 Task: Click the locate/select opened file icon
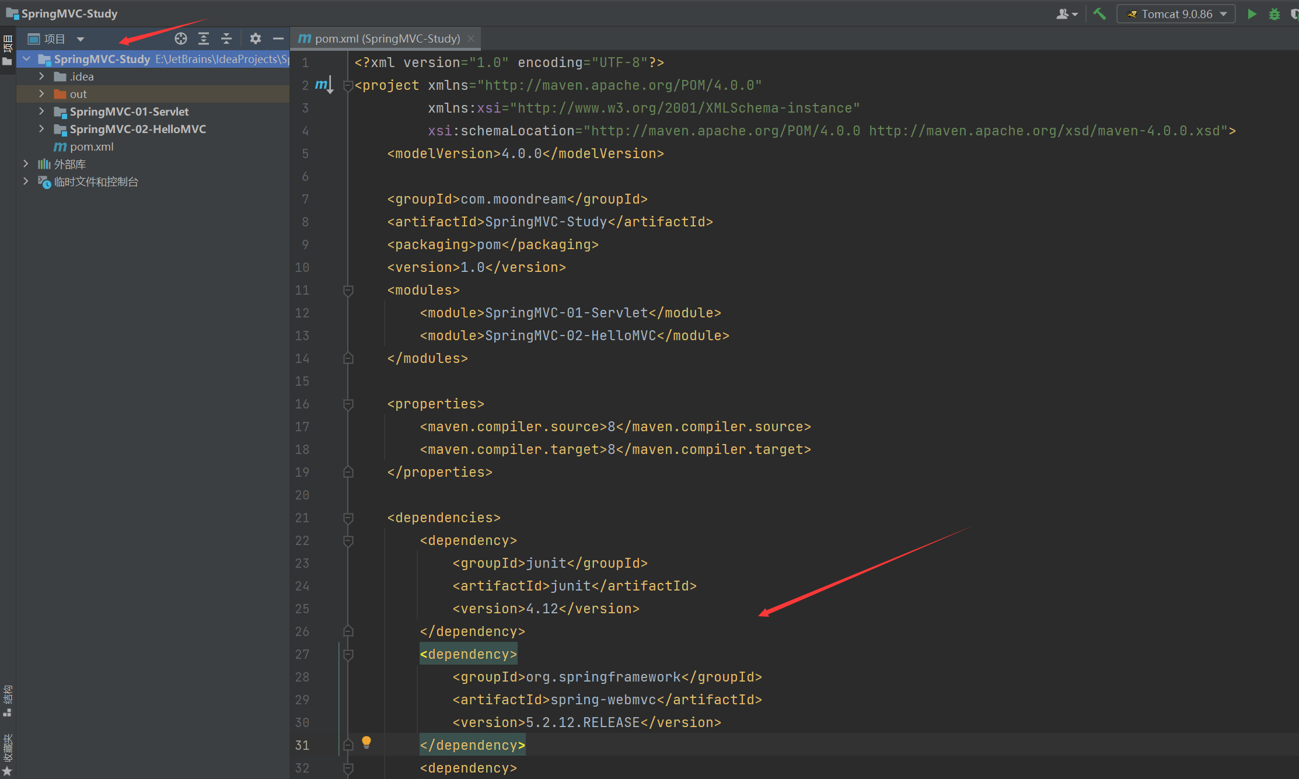coord(181,39)
